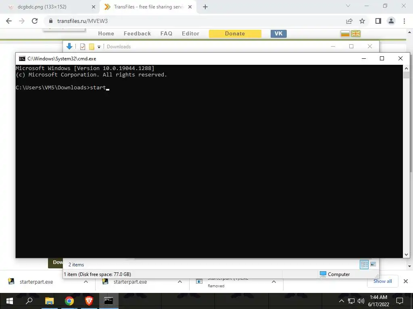
Task: Open the taskbar clock and date
Action: point(378,301)
